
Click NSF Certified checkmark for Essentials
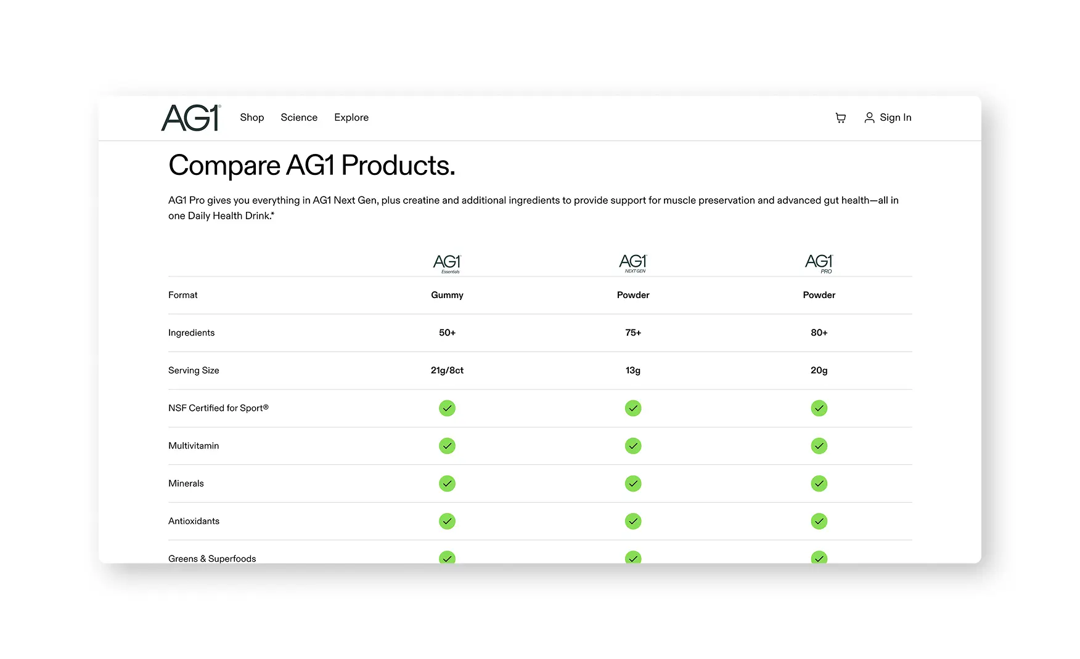coord(447,408)
